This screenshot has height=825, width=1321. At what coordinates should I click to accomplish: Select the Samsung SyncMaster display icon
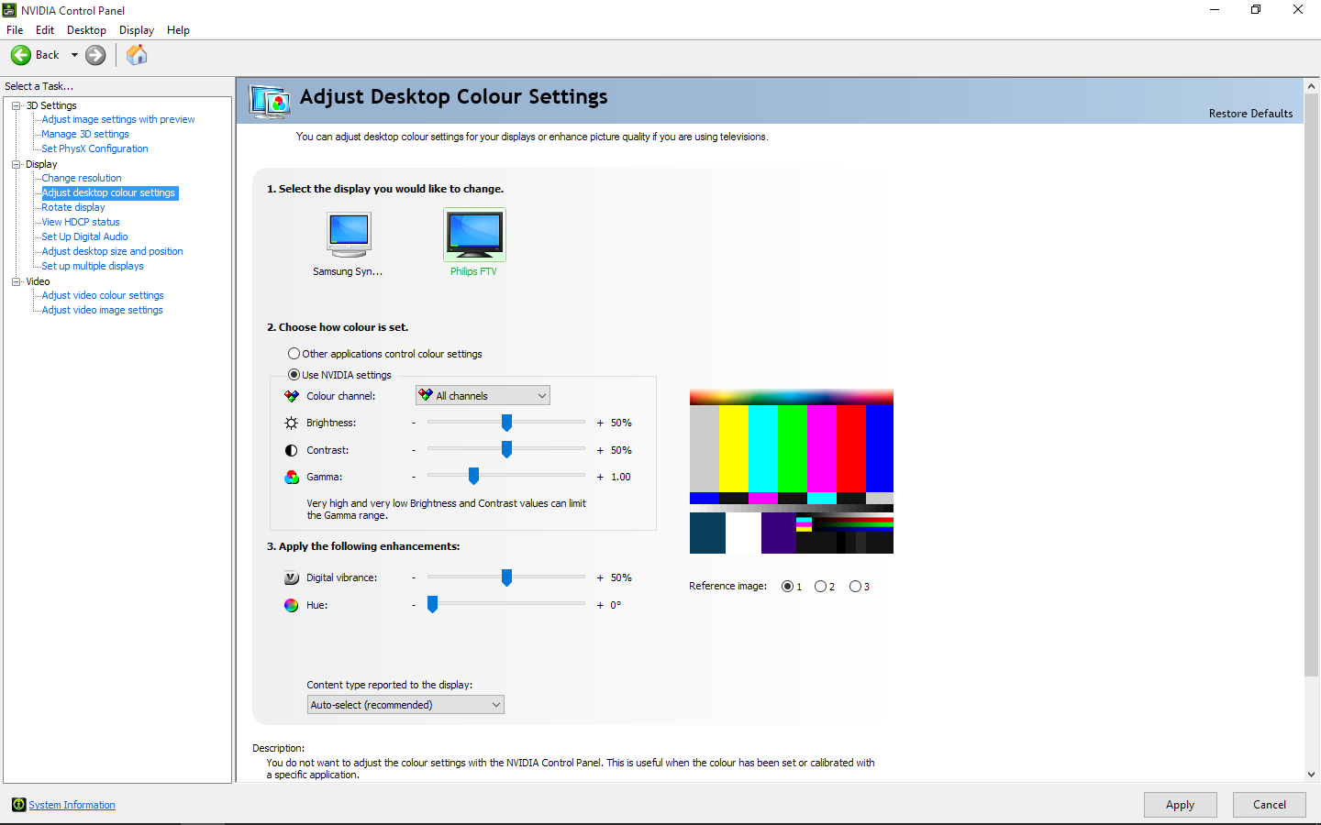click(349, 234)
